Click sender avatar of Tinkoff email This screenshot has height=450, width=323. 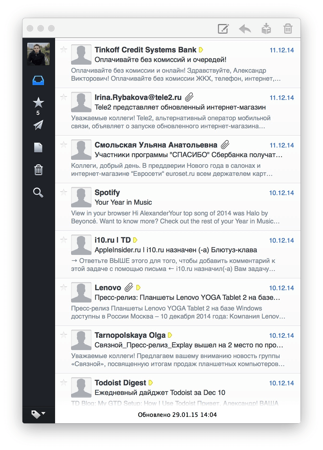pyautogui.click(x=81, y=55)
